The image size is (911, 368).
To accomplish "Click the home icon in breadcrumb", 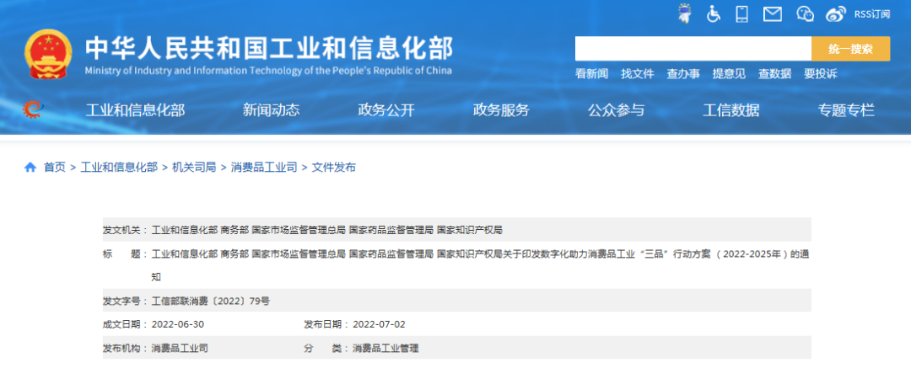I will coord(30,168).
